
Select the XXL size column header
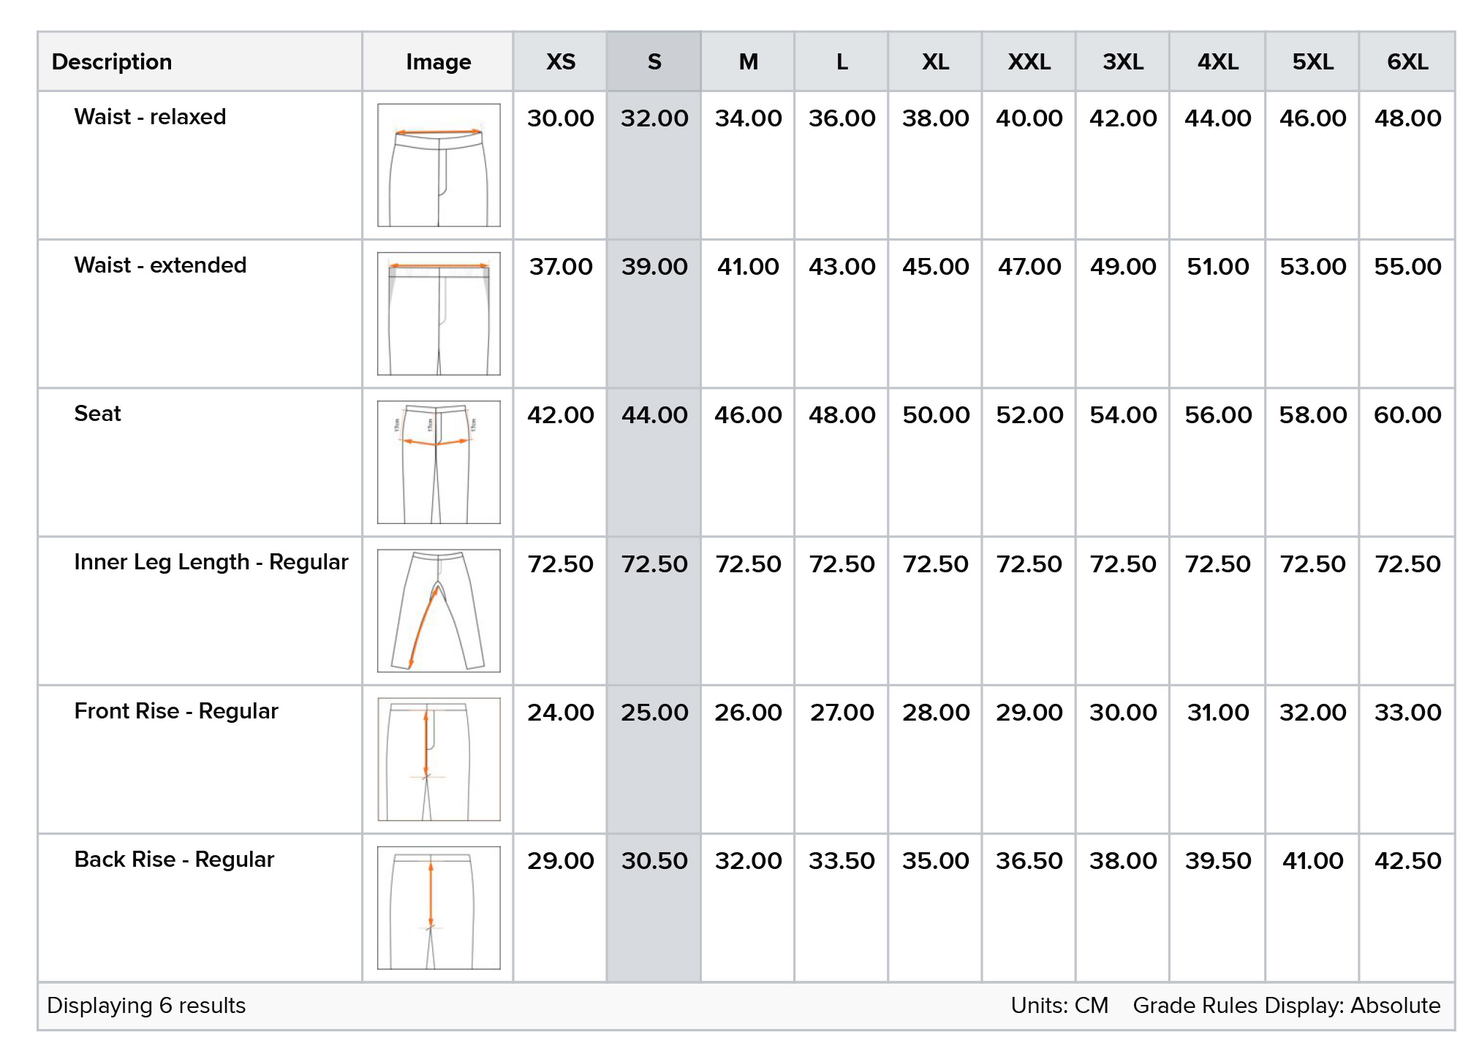point(1029,62)
